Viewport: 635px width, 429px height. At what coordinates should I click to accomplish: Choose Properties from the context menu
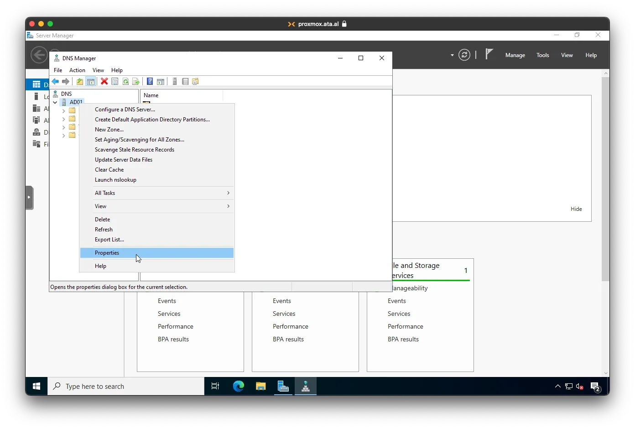click(x=157, y=253)
